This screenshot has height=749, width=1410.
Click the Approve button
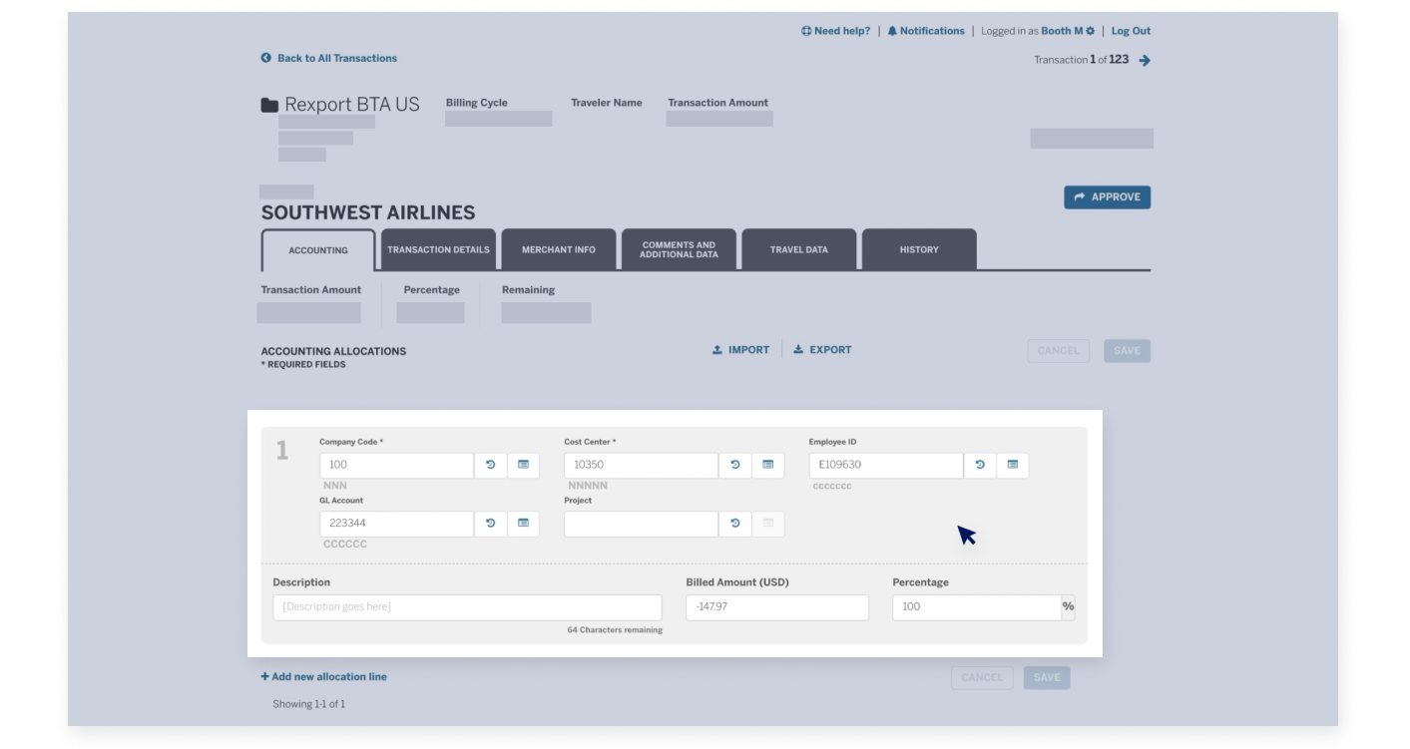click(x=1108, y=196)
